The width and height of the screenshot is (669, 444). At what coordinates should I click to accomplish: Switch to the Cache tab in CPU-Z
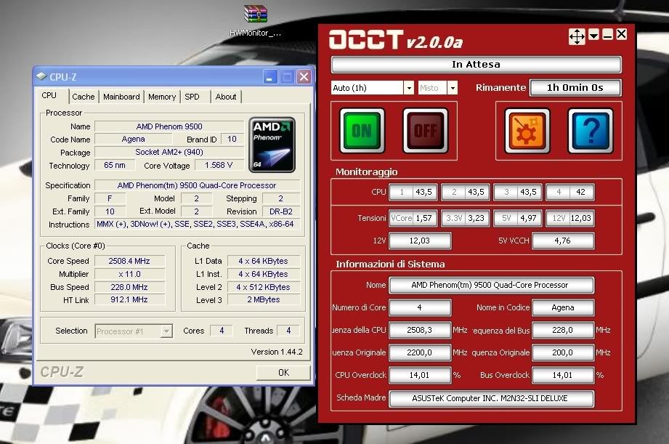pos(84,97)
